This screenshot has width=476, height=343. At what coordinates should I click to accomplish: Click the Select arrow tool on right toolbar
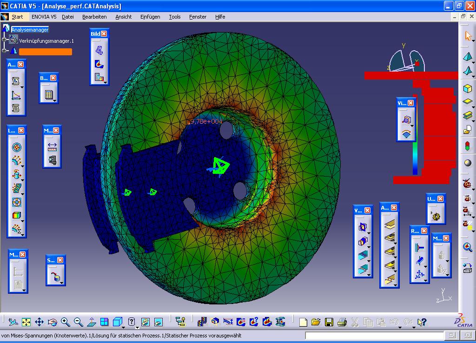(x=468, y=36)
